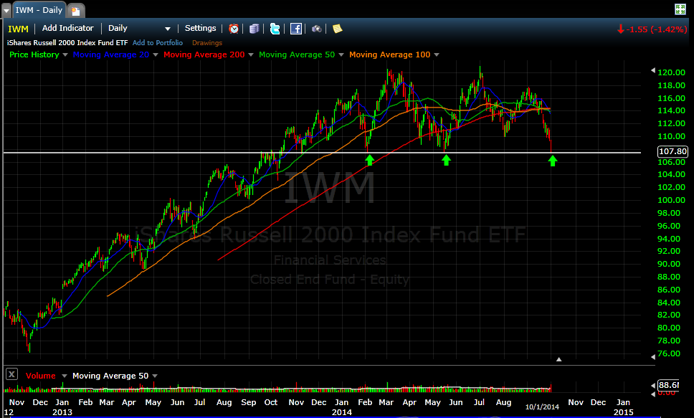
Task: Click the Add to Portfolio link
Action: pyautogui.click(x=158, y=42)
